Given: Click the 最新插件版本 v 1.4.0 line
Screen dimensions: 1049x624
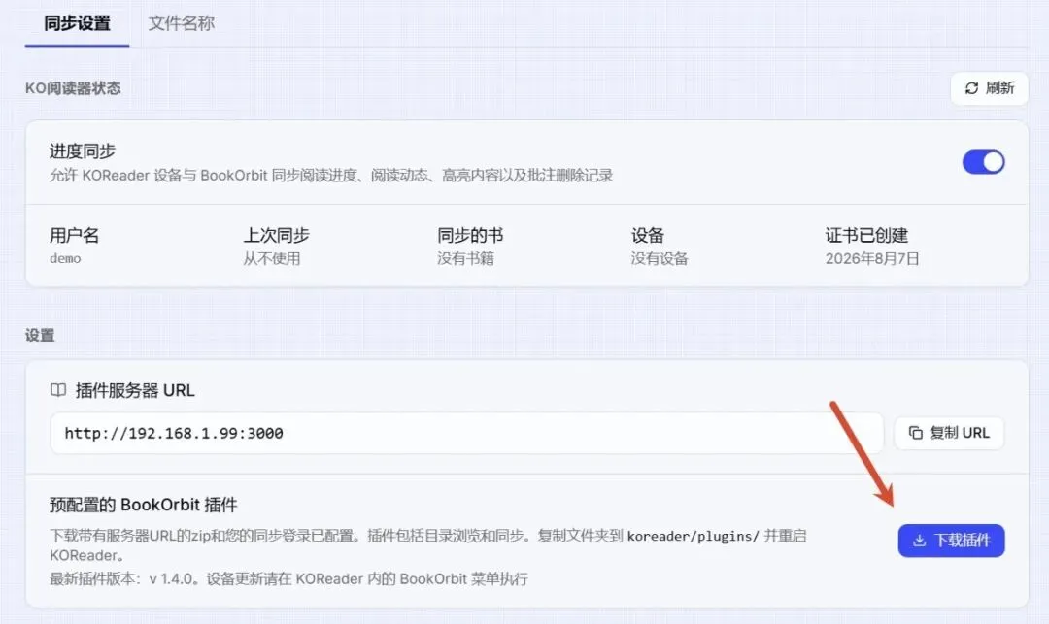Looking at the screenshot, I should coord(288,578).
